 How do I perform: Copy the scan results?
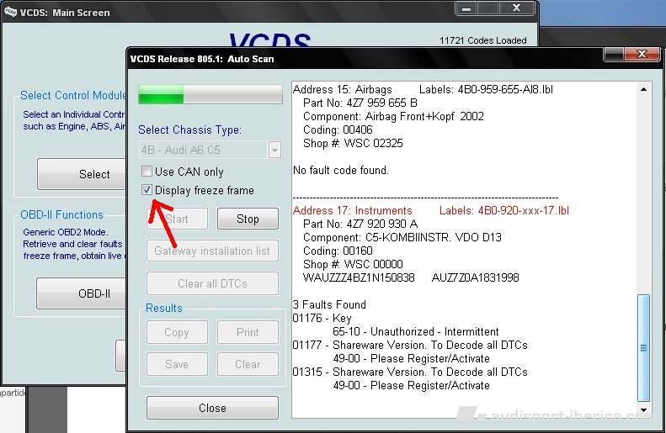point(177,332)
